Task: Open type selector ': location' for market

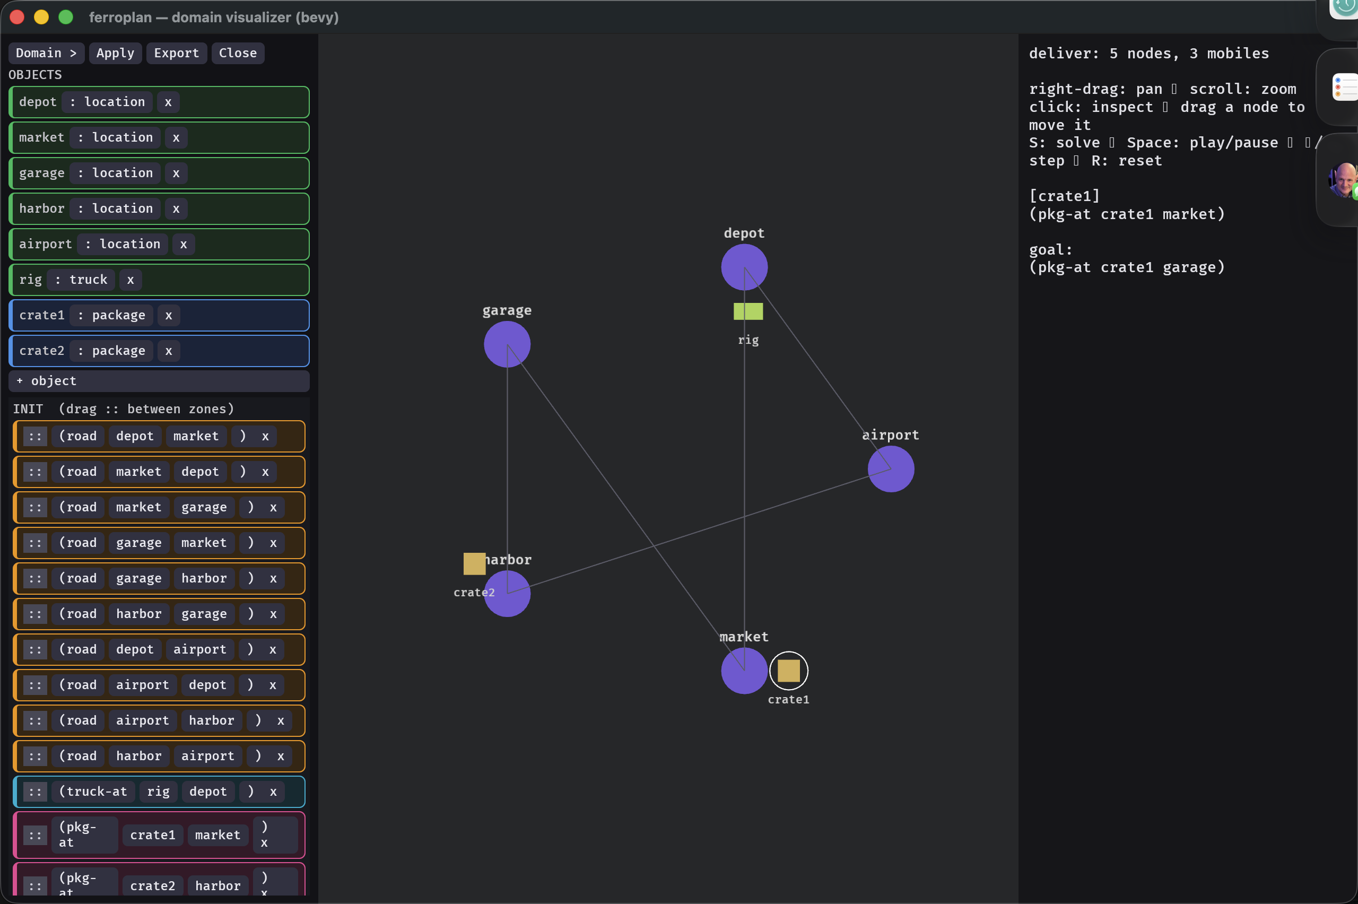Action: point(115,138)
